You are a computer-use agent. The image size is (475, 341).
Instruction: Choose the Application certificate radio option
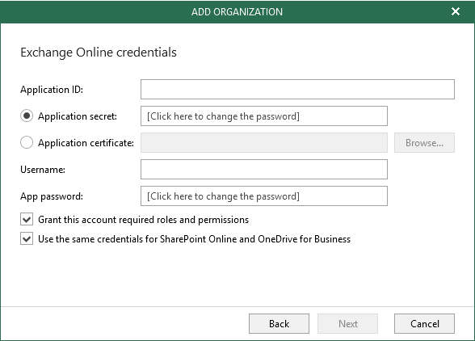tap(27, 142)
